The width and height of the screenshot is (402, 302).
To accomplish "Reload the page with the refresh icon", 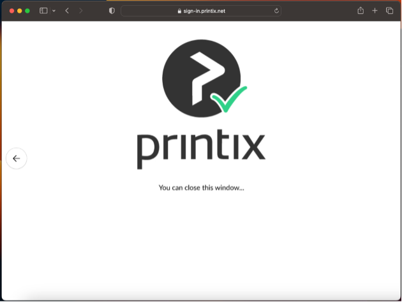I will (x=276, y=11).
